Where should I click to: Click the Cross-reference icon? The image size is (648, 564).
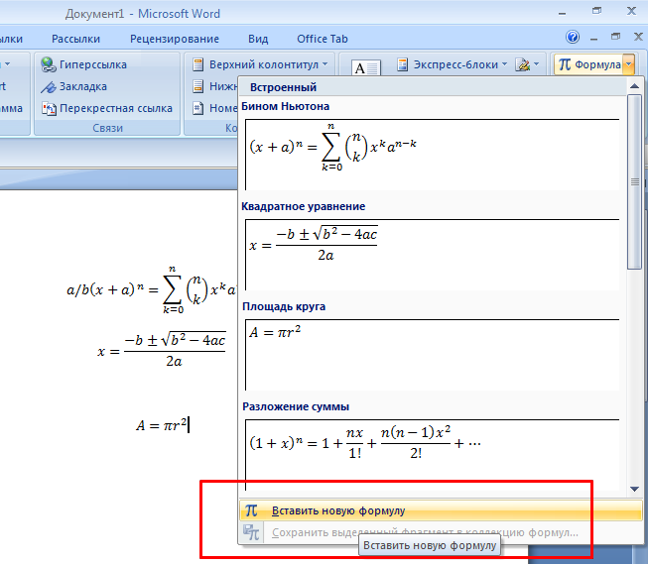click(x=49, y=109)
